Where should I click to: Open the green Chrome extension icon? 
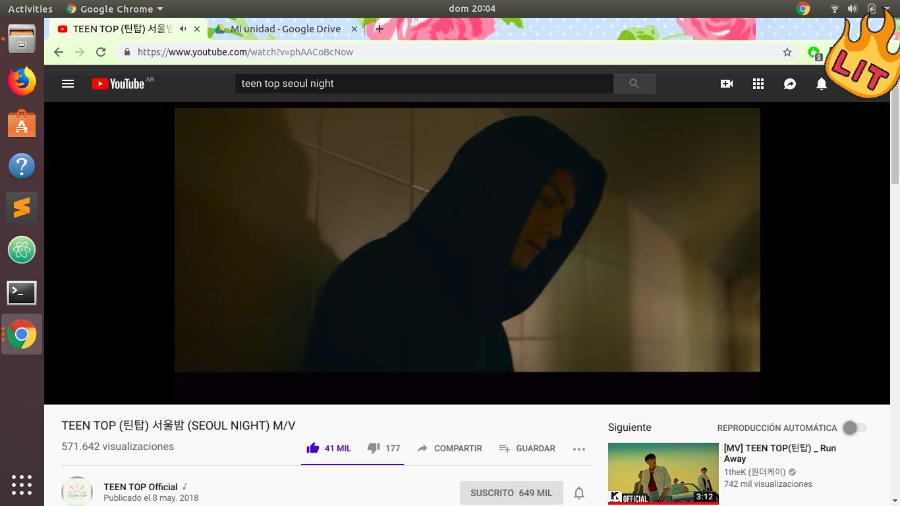pos(815,53)
